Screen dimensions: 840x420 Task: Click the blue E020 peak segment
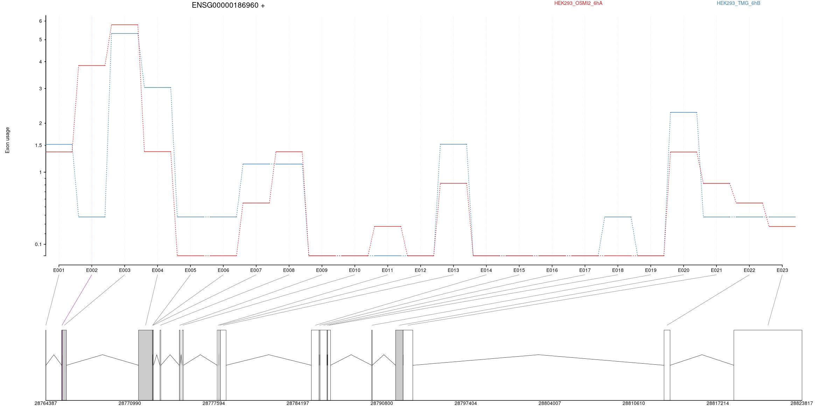(x=684, y=112)
